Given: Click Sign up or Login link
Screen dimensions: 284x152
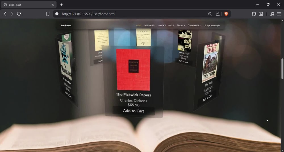Looking at the screenshot, I should pyautogui.click(x=212, y=25).
